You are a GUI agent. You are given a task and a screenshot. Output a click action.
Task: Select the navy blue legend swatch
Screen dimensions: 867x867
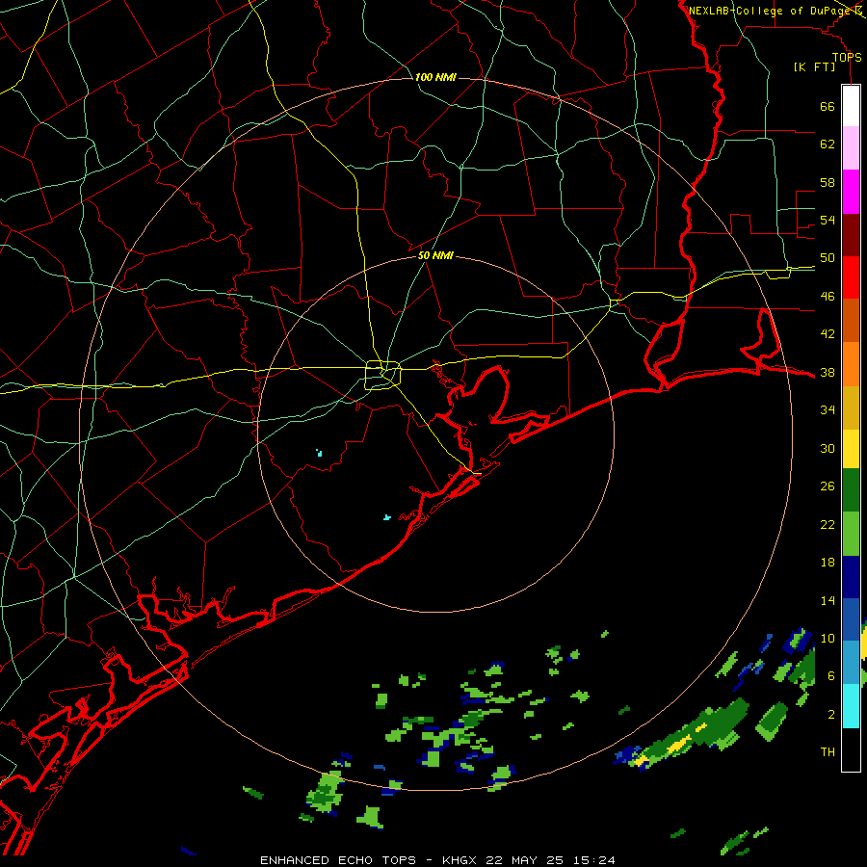tap(851, 577)
